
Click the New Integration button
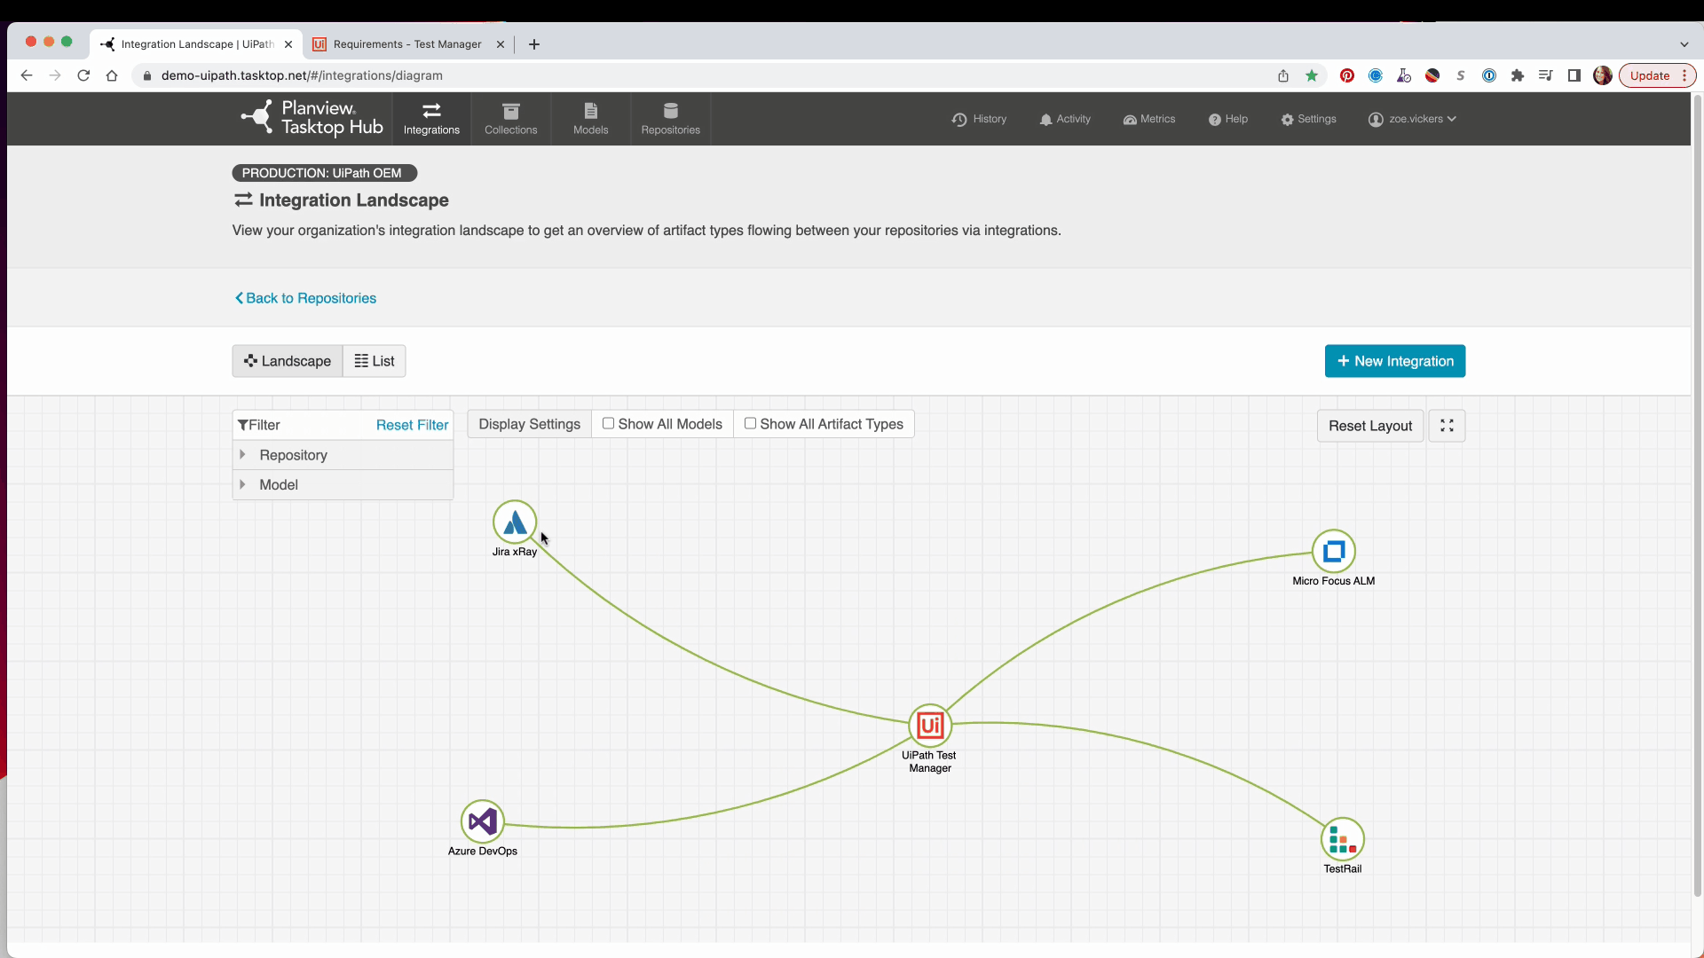tap(1395, 361)
